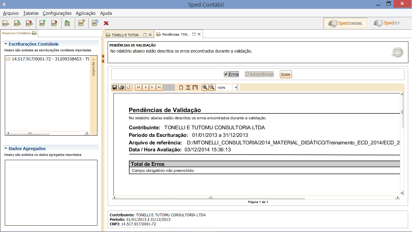Open the settings icon with orange wrench
The height and width of the screenshot is (232, 412).
[x=81, y=23]
